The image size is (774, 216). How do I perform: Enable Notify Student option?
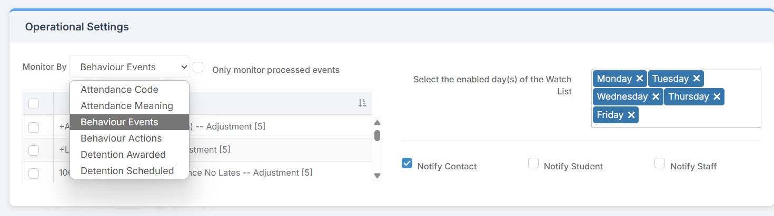point(533,163)
